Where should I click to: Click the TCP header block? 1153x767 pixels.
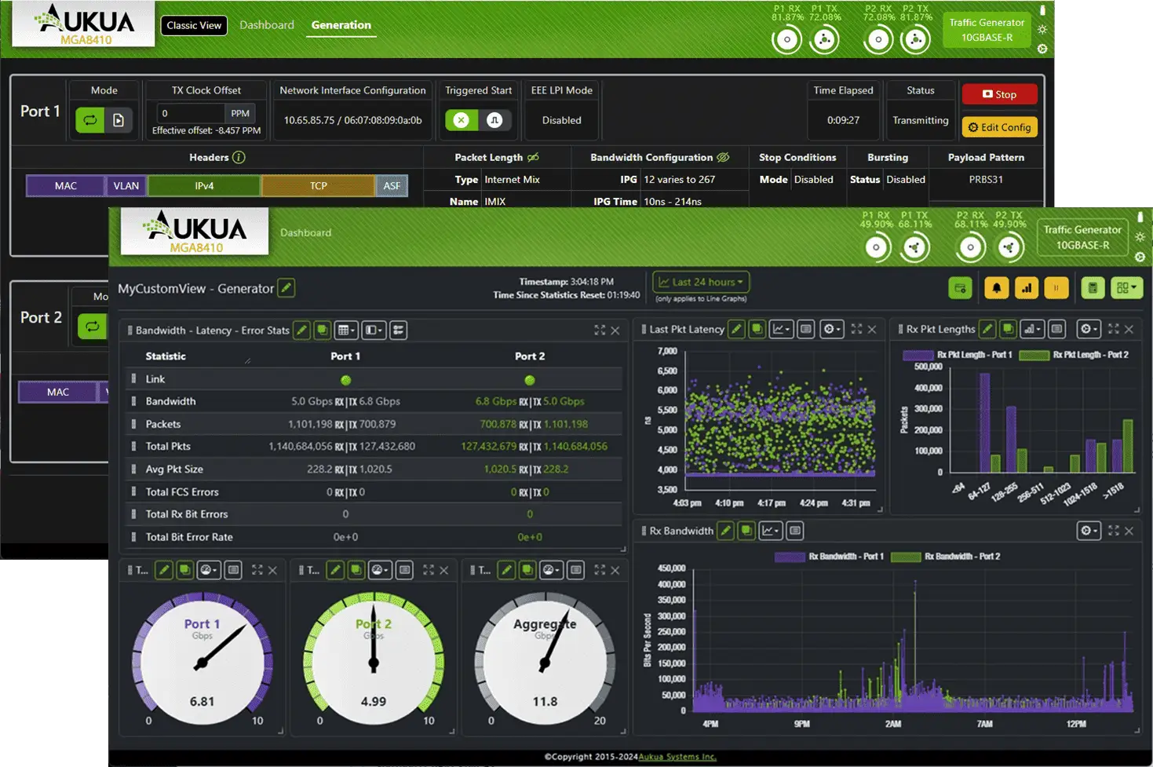click(x=318, y=186)
